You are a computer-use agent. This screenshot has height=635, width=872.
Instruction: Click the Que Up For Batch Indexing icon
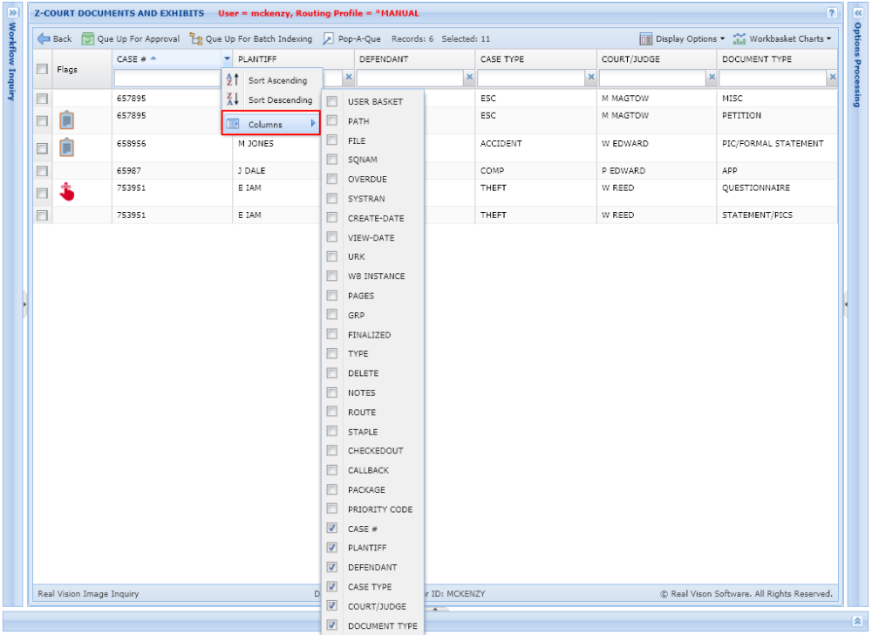[195, 39]
